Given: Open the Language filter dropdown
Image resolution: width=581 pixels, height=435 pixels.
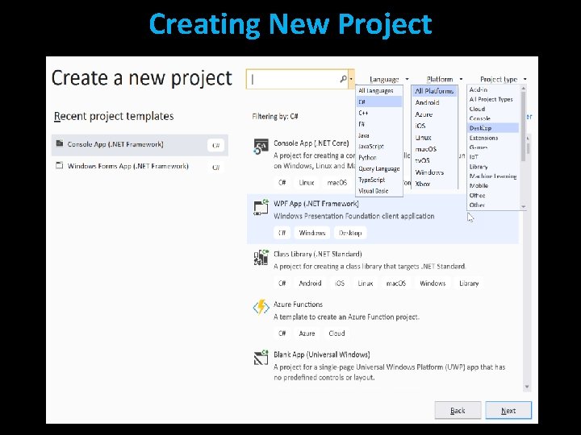Looking at the screenshot, I should (x=389, y=79).
